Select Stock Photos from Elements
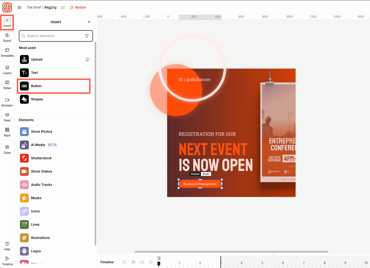 coord(42,132)
